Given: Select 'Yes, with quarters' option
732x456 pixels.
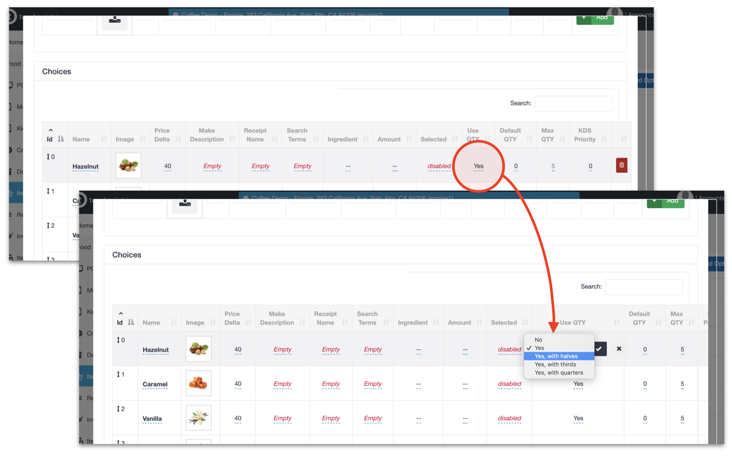Looking at the screenshot, I should click(x=559, y=372).
